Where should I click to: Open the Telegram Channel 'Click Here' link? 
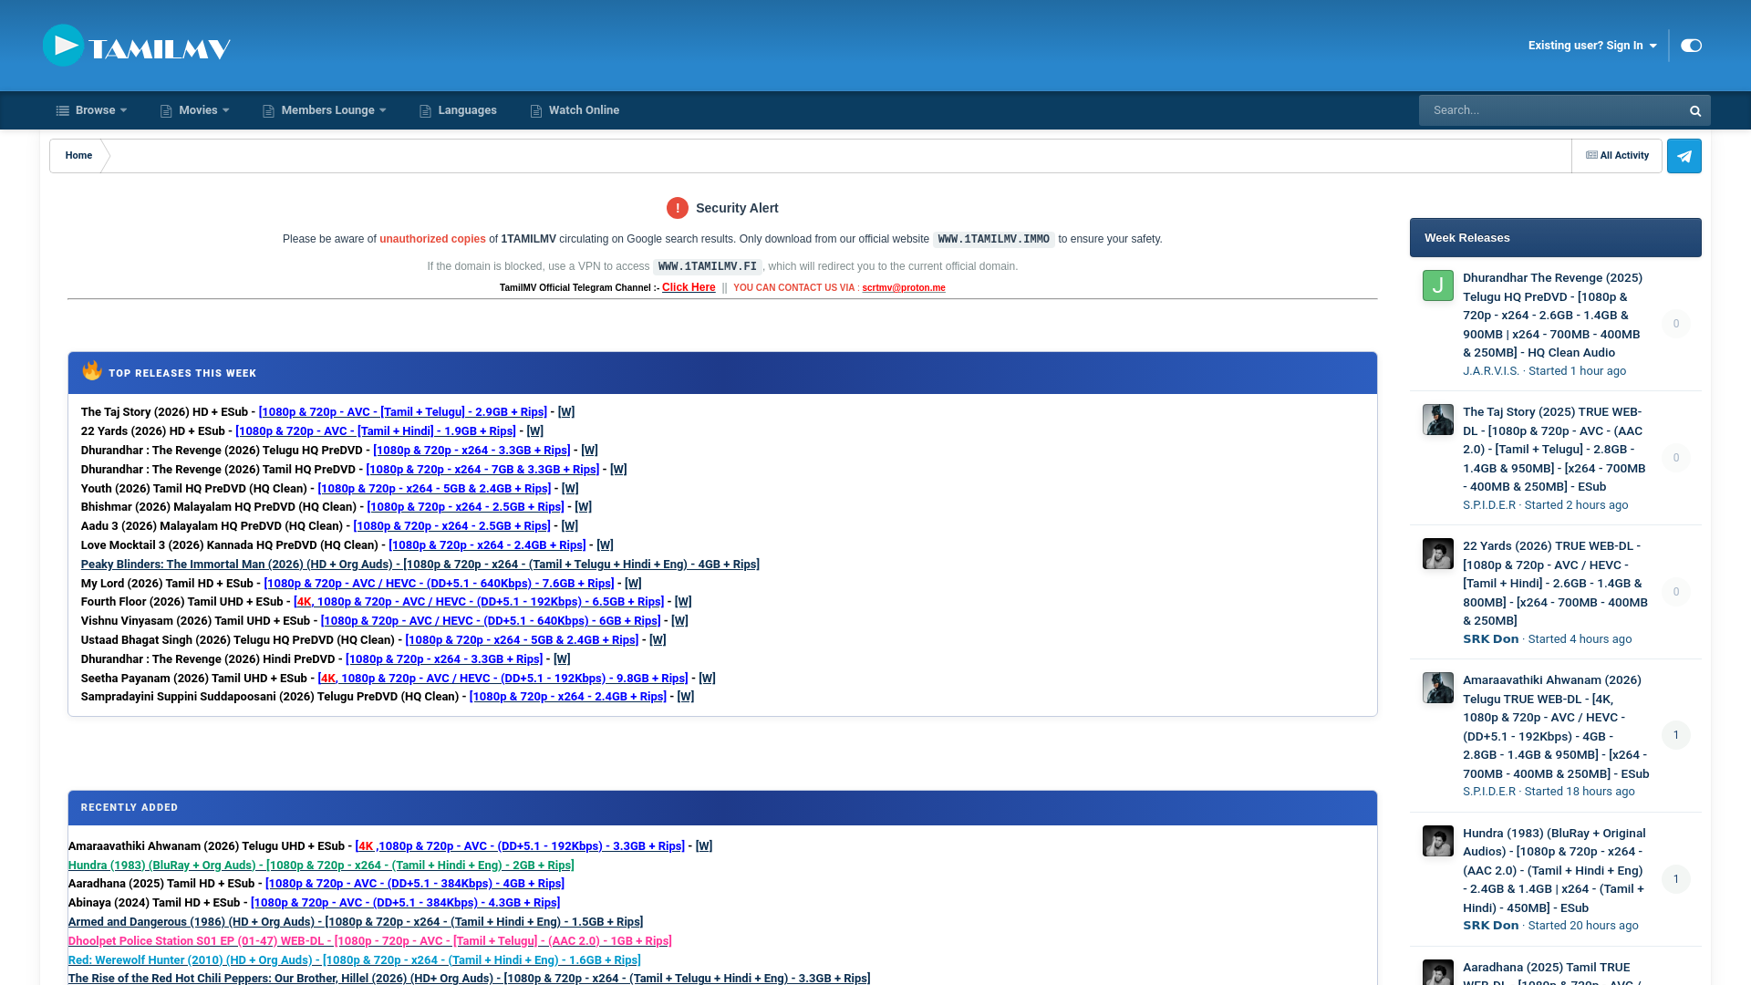(x=689, y=287)
